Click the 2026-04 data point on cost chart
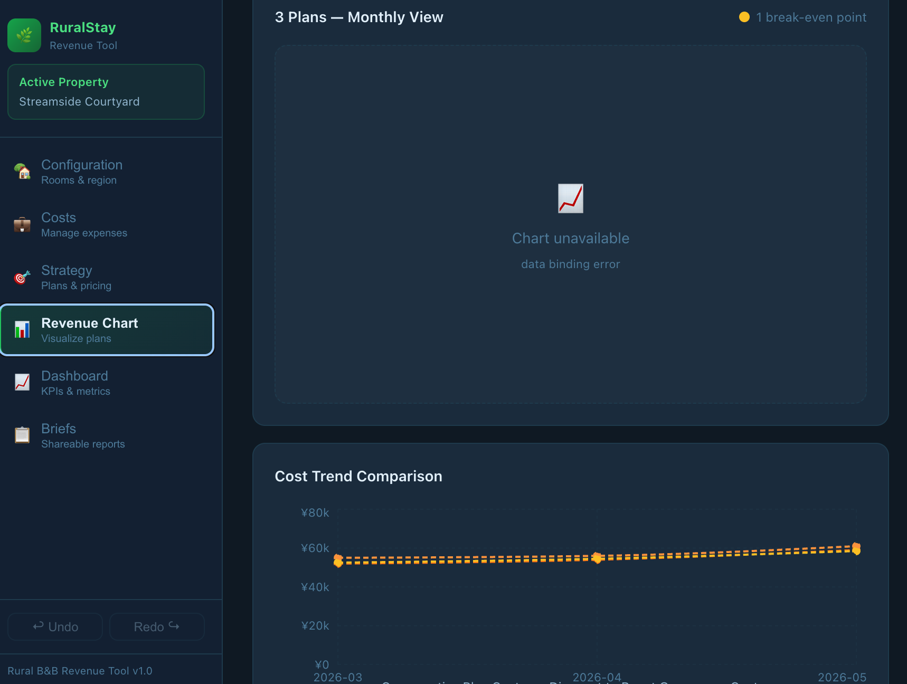Screen dimensions: 907x684 tap(597, 558)
